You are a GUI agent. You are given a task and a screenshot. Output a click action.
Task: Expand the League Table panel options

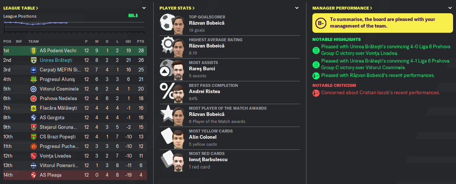(144, 8)
